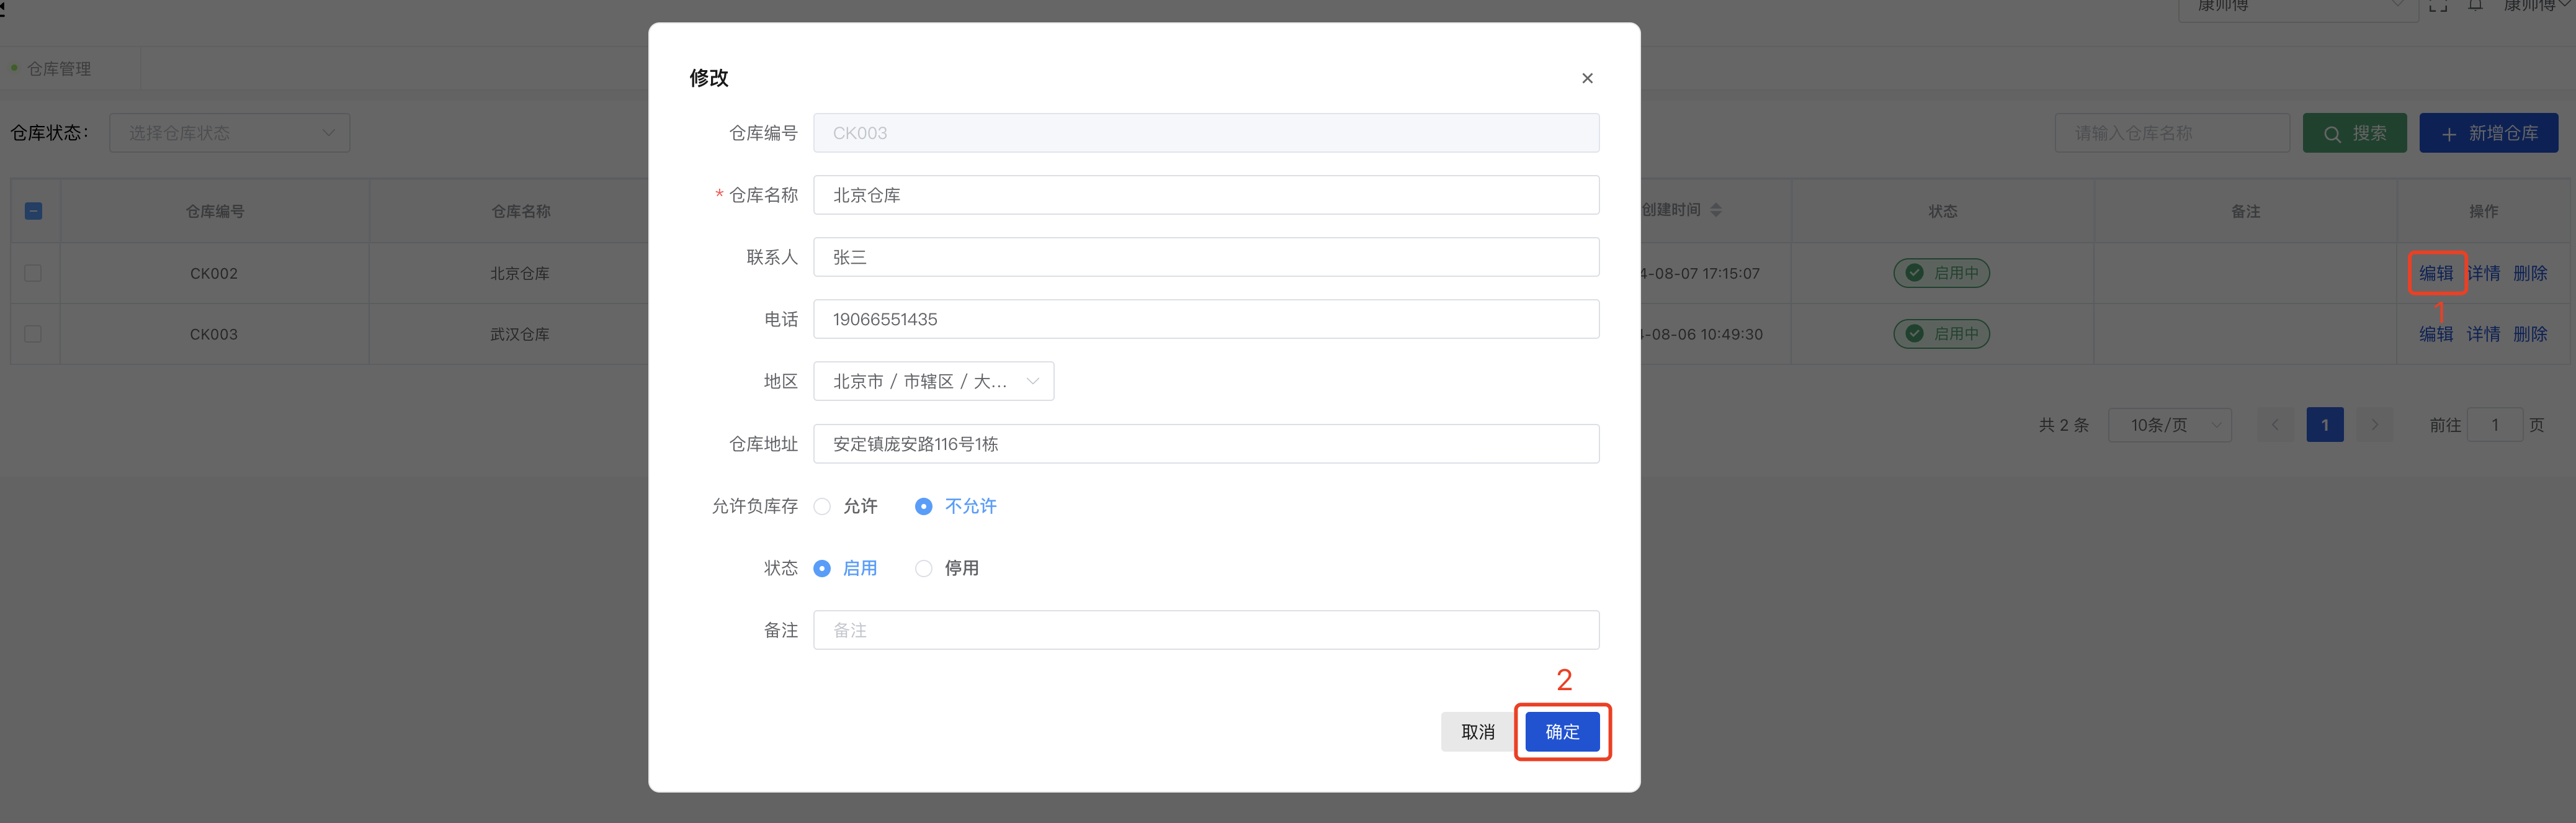Click the fullscreen icon in top bar
Viewport: 2576px width, 823px height.
click(2438, 6)
